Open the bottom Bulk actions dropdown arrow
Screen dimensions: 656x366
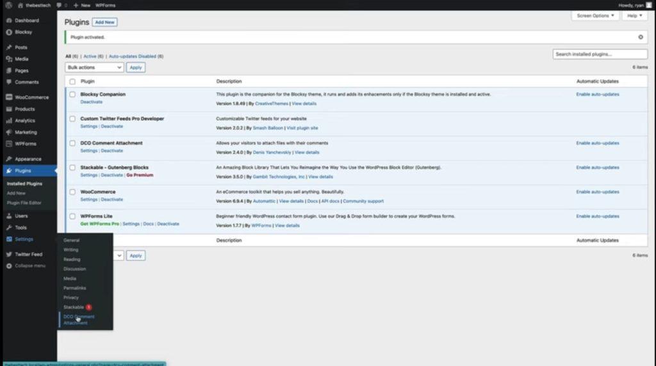119,255
